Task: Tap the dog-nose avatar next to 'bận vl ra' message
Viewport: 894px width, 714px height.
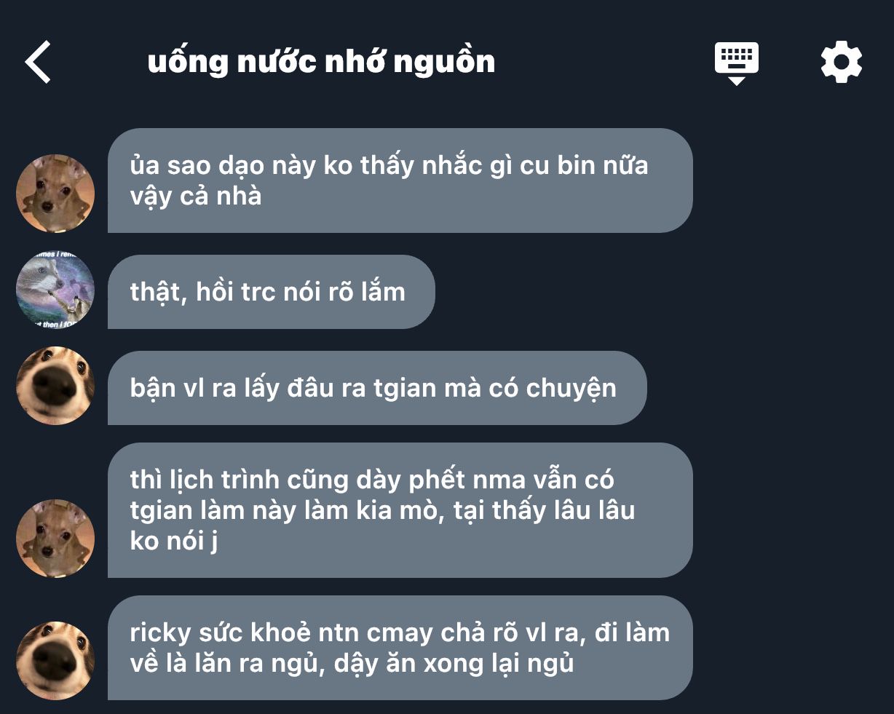Action: [55, 386]
